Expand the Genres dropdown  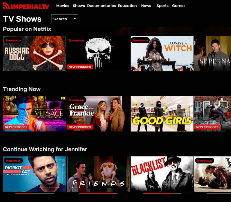coord(65,19)
